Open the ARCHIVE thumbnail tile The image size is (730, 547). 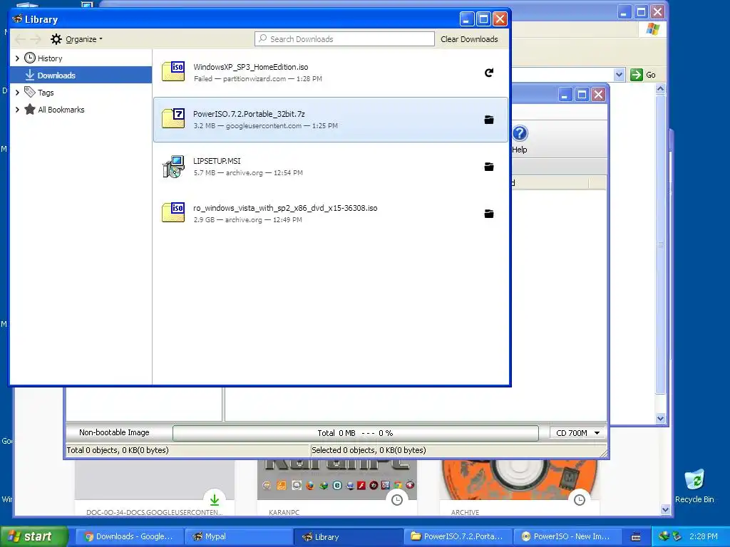point(520,487)
